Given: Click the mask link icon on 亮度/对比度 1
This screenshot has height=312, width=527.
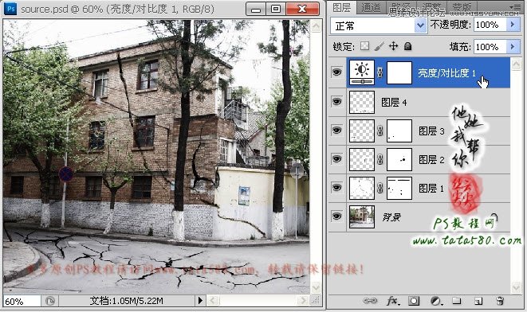Looking at the screenshot, I should coord(380,72).
